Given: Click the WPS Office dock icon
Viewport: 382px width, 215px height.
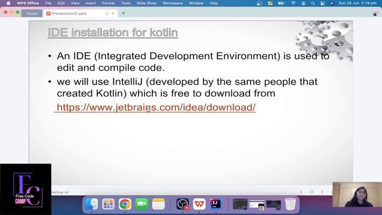Looking at the screenshot, I should 199,204.
